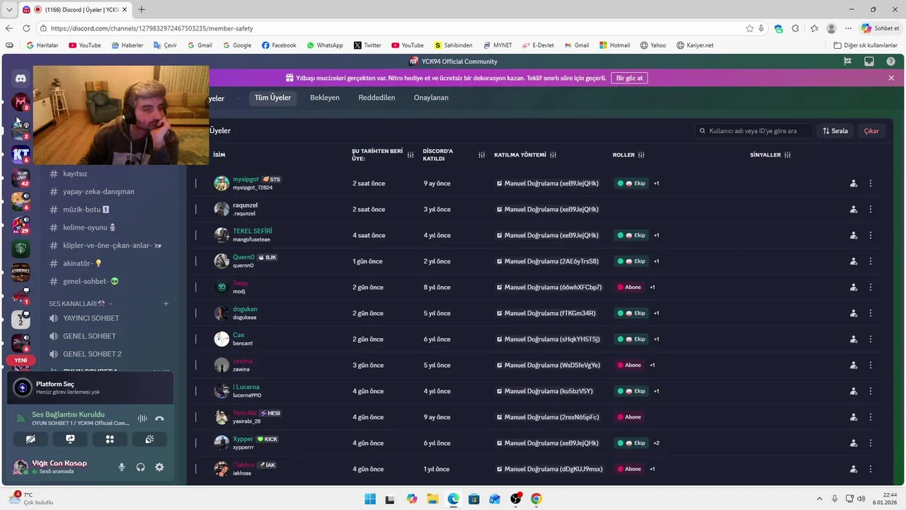This screenshot has width=906, height=510.
Task: Open filter for ROLLER column
Action: pyautogui.click(x=641, y=154)
